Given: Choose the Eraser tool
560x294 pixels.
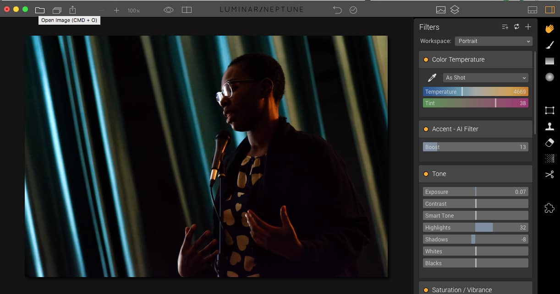Looking at the screenshot, I should tap(549, 143).
